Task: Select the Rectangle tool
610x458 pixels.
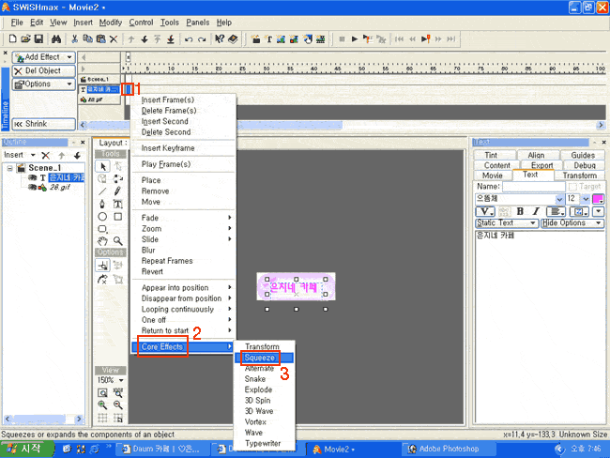Action: click(117, 217)
